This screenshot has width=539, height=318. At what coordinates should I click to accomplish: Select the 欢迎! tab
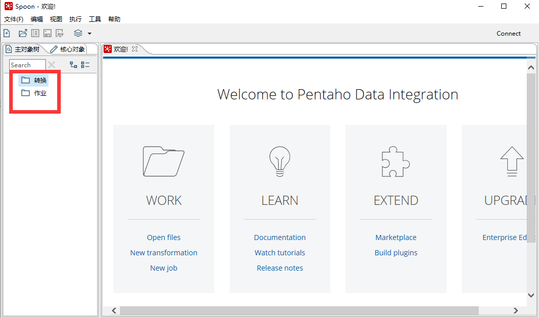tap(120, 49)
